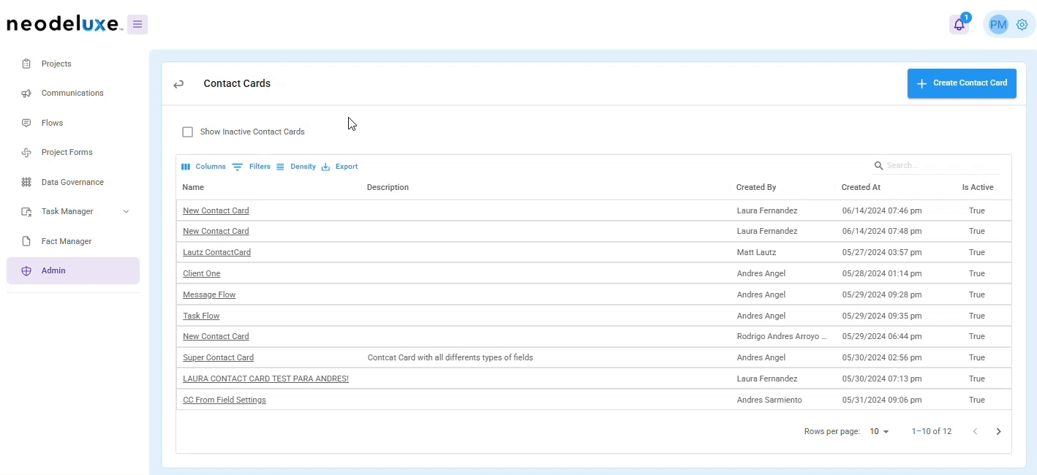
Task: Open New Contact Card created 07:46 pm
Action: pyautogui.click(x=216, y=210)
